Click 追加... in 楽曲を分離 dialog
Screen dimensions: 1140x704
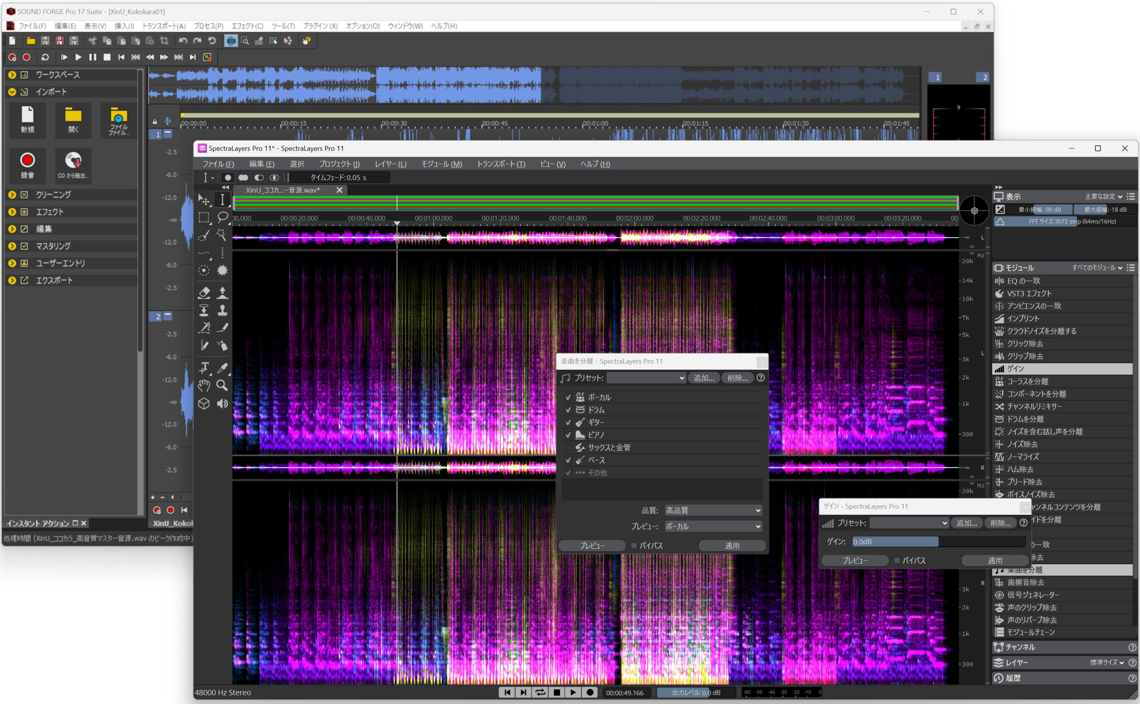tap(704, 378)
